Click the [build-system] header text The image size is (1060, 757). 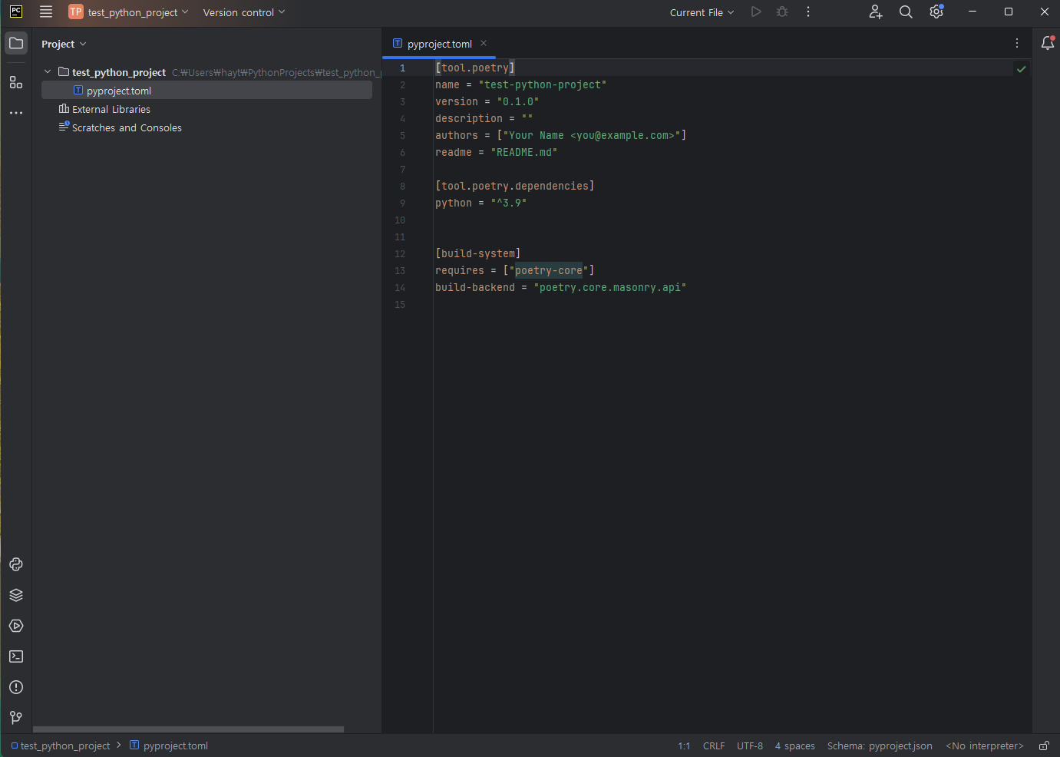478,253
